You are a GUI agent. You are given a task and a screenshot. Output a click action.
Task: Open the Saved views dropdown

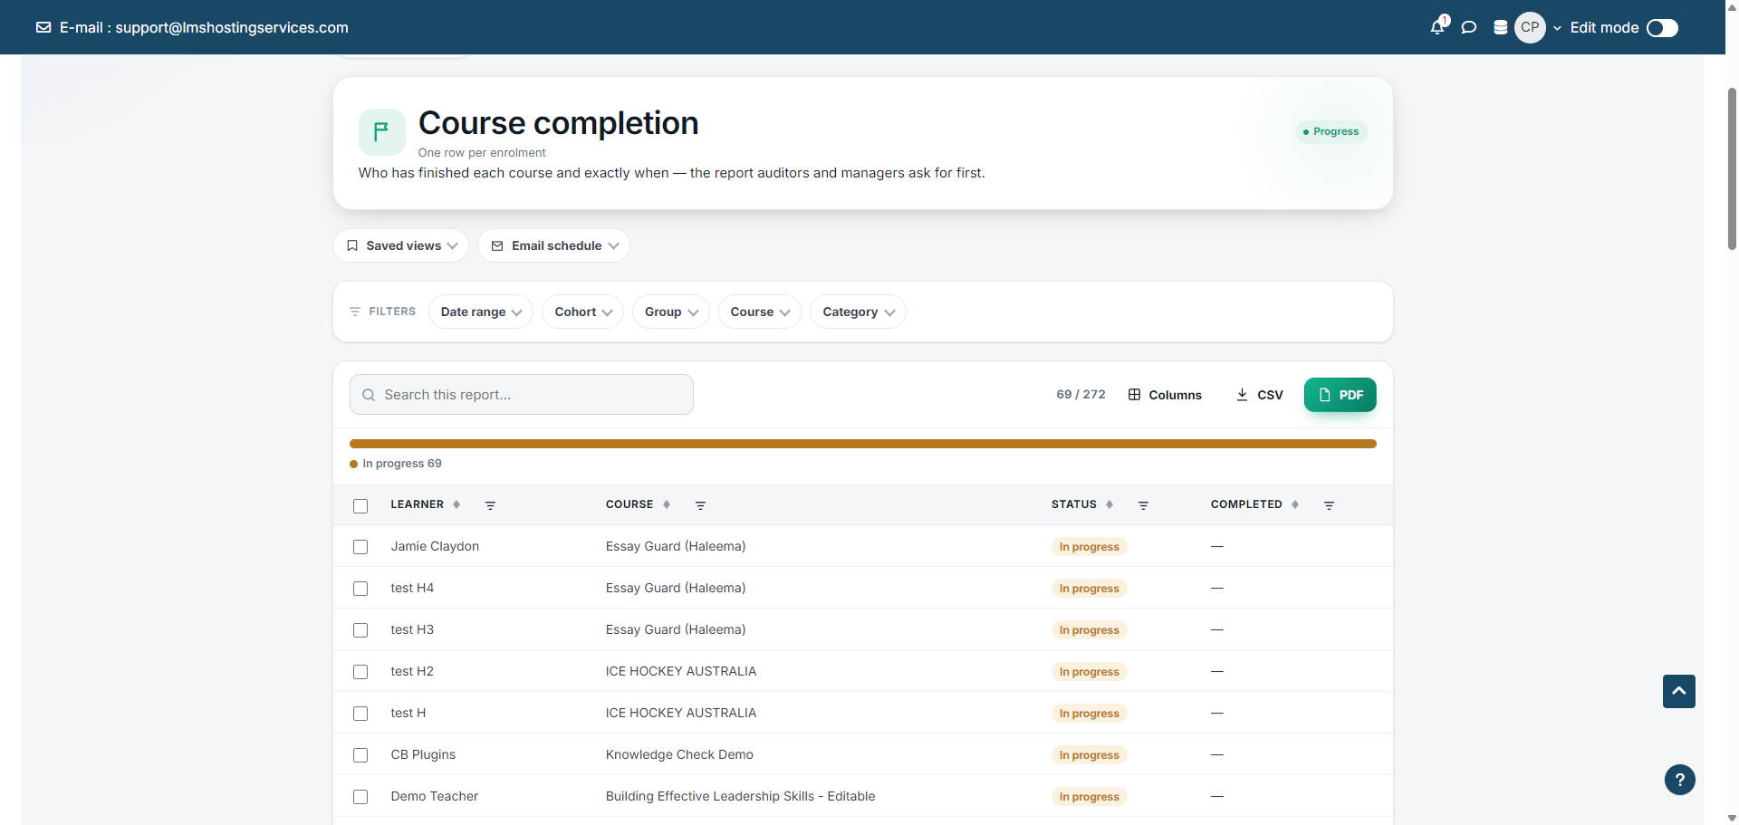click(401, 245)
